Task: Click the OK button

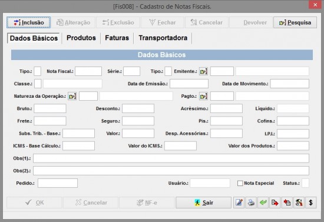Action: [x=34, y=203]
